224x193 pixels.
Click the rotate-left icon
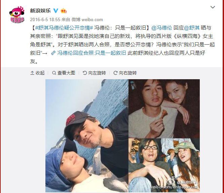click(85, 73)
